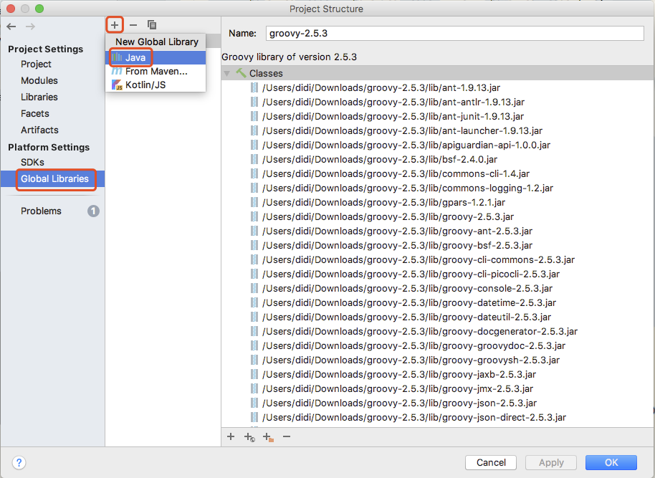This screenshot has height=478, width=655.
Task: Select groovy-json-2.5.3.jar row
Action: 437,403
